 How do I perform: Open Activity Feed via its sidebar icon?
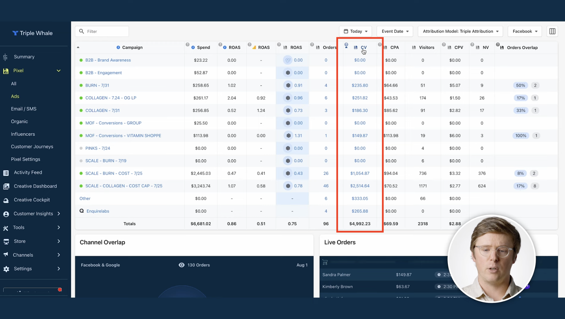click(6, 173)
